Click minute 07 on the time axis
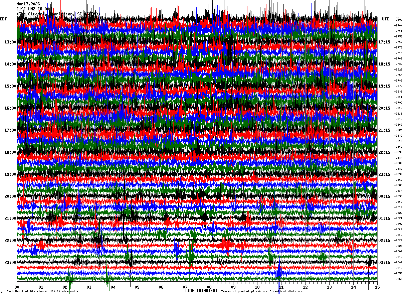This screenshot has width=404, height=296. tap(185, 287)
